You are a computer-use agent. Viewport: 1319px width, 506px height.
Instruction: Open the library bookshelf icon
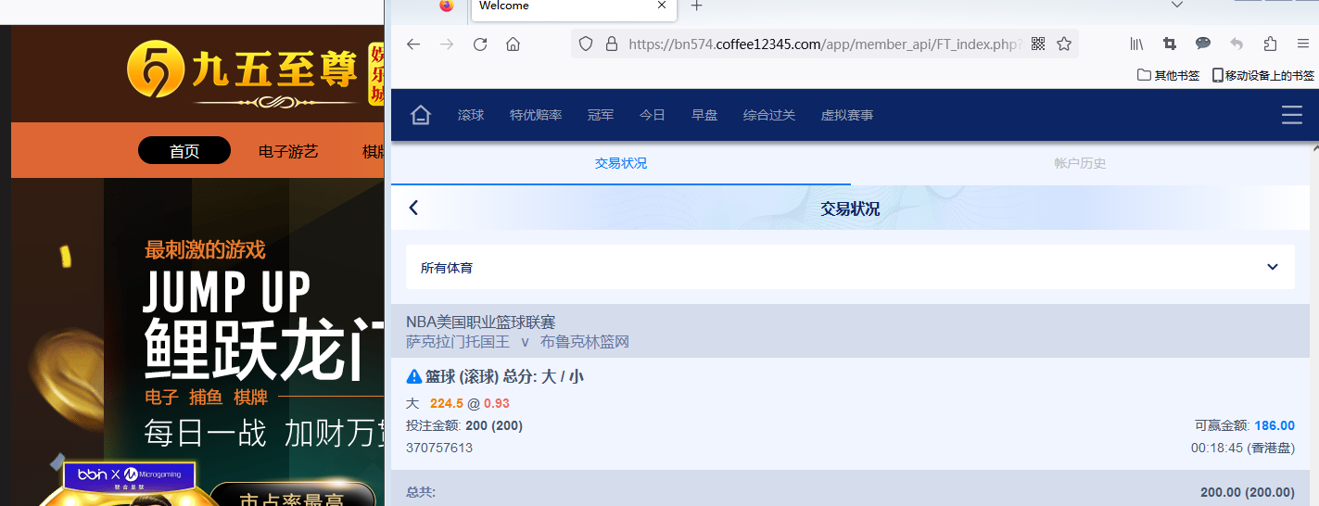[x=1136, y=44]
